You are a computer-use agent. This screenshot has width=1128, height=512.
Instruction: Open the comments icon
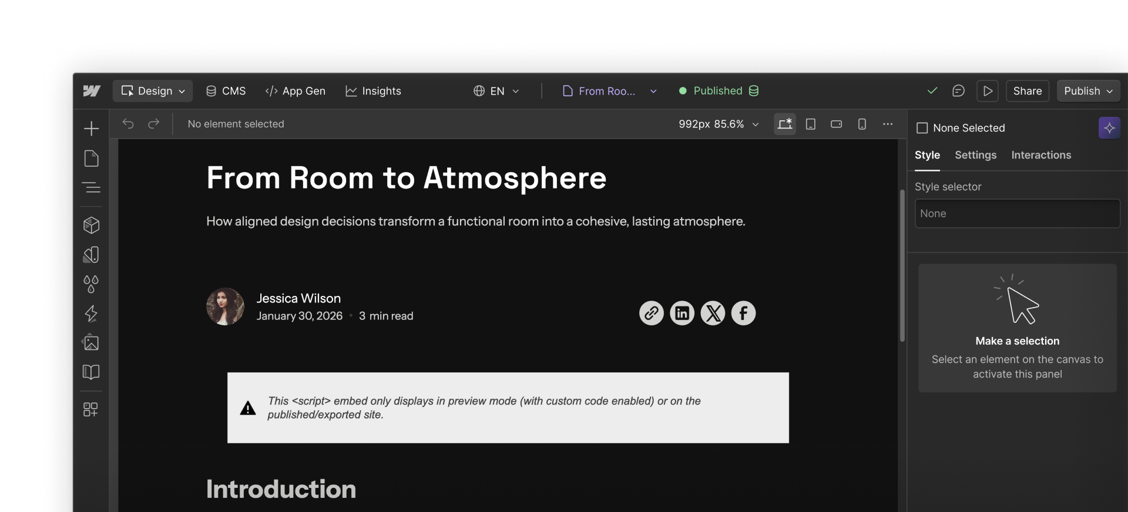click(x=958, y=91)
